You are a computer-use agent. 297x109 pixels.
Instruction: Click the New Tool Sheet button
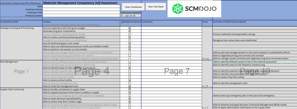click(156, 7)
